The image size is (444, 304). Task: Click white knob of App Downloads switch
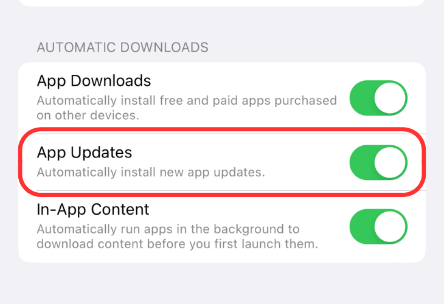pyautogui.click(x=390, y=98)
